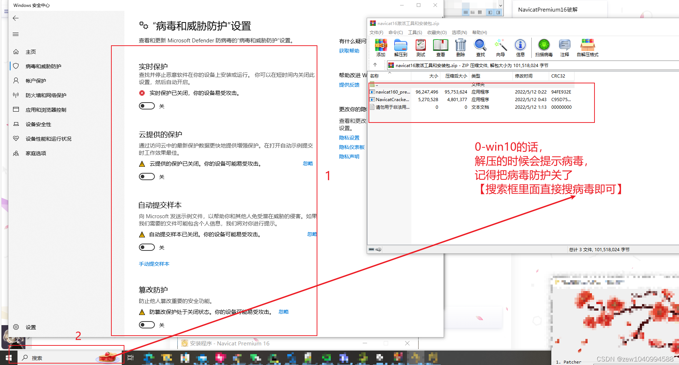Click the taskbar Search (搜索) box
Viewport: 679px width, 365px height.
(70, 358)
